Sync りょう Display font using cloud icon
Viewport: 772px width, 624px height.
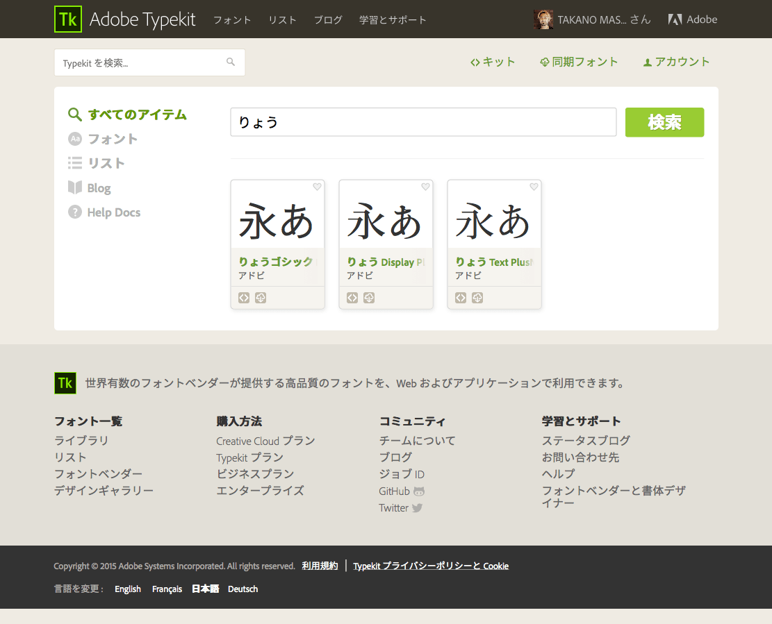click(x=369, y=298)
